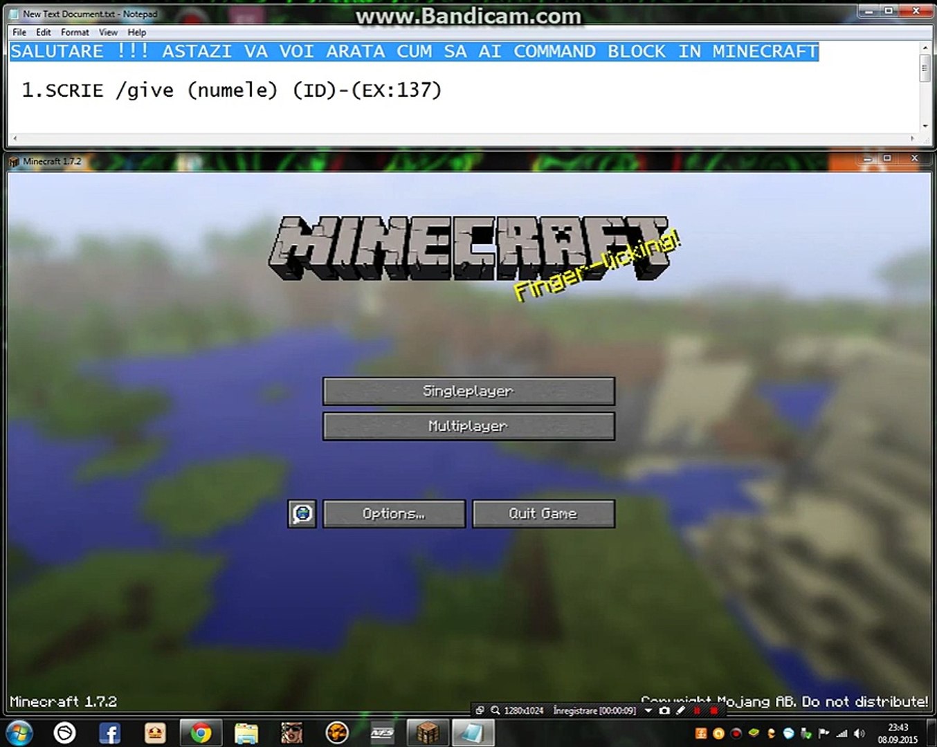The image size is (937, 747).
Task: Open the sunglasses character taskbar icon
Action: click(x=291, y=732)
